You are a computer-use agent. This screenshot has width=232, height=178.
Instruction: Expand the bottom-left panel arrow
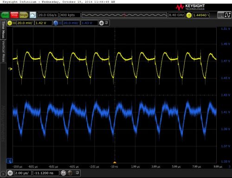pos(2,174)
